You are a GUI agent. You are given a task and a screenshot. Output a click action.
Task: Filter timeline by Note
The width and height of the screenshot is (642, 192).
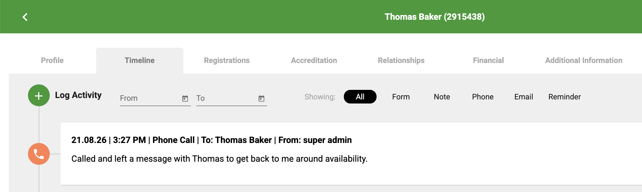pos(442,97)
